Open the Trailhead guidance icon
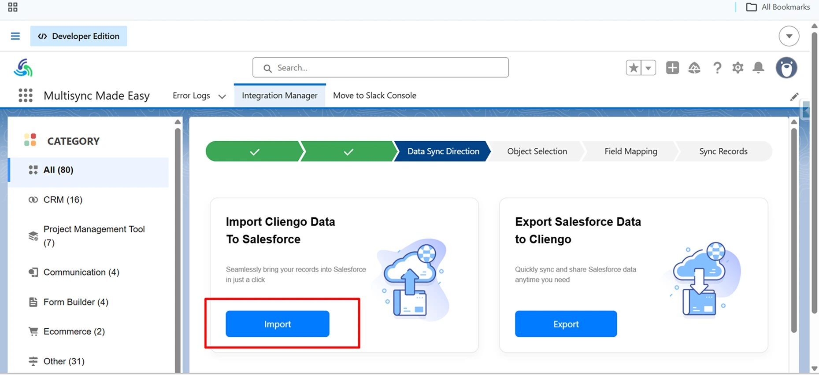The width and height of the screenshot is (819, 375). [x=694, y=68]
